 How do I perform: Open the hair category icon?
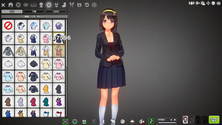[x=11, y=5]
